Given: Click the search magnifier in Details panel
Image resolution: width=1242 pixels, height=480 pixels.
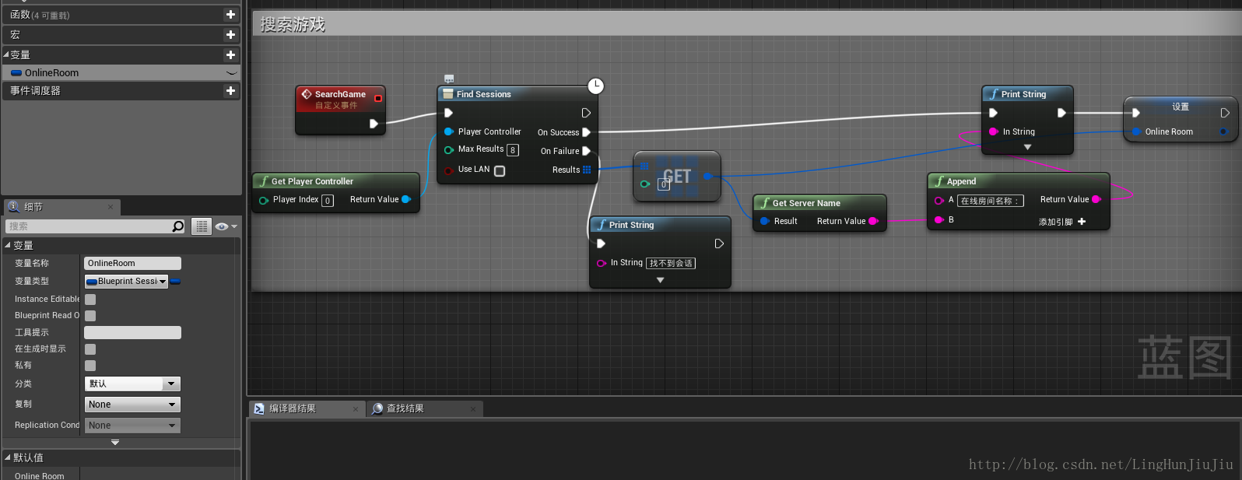Looking at the screenshot, I should (x=178, y=226).
